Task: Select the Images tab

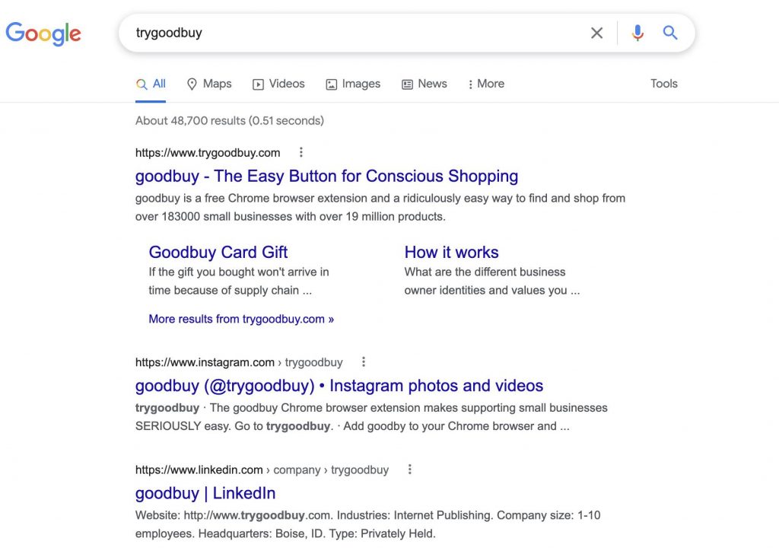Action: point(353,84)
